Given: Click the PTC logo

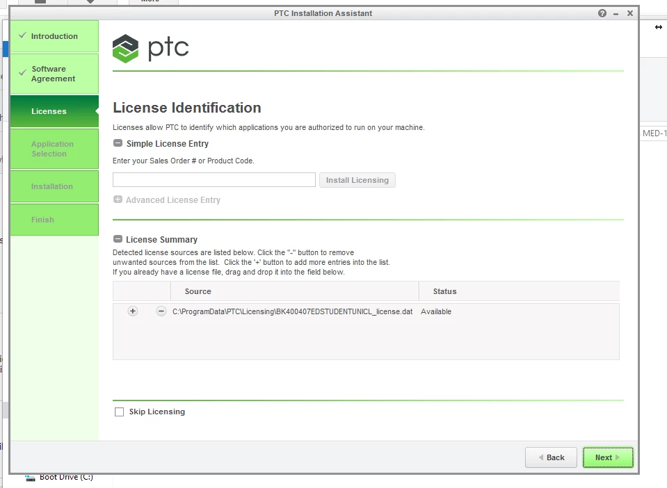Looking at the screenshot, I should 151,49.
